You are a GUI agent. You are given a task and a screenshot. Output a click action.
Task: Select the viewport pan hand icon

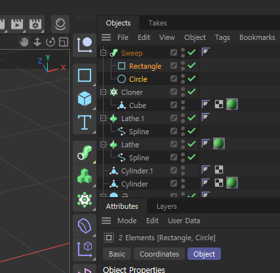(x=24, y=42)
